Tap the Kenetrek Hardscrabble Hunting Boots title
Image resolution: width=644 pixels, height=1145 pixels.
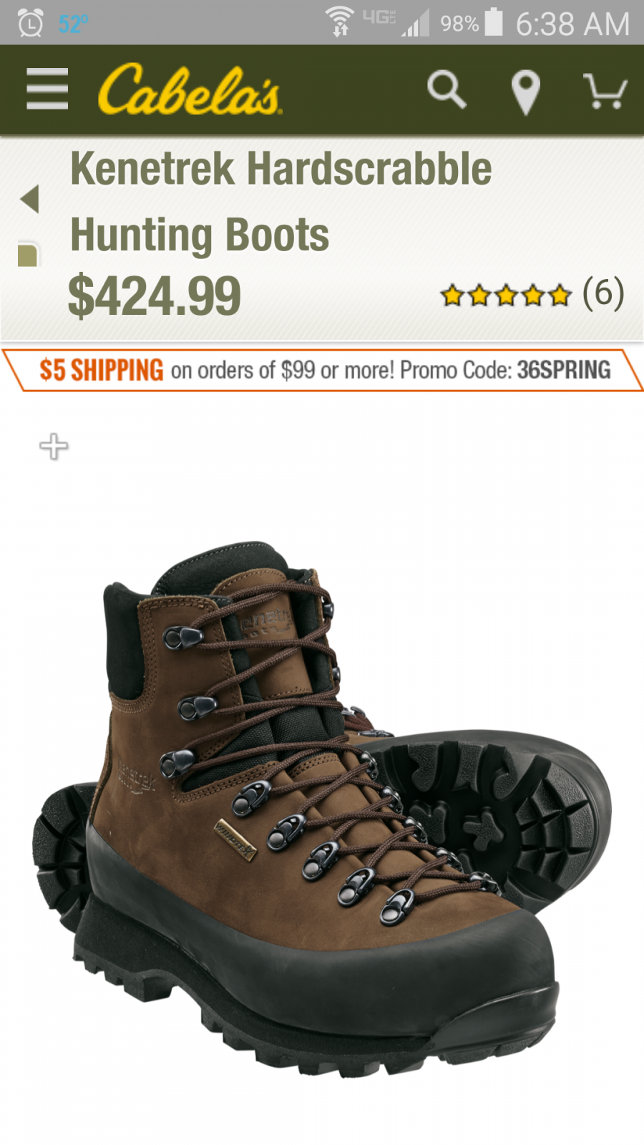pyautogui.click(x=280, y=202)
